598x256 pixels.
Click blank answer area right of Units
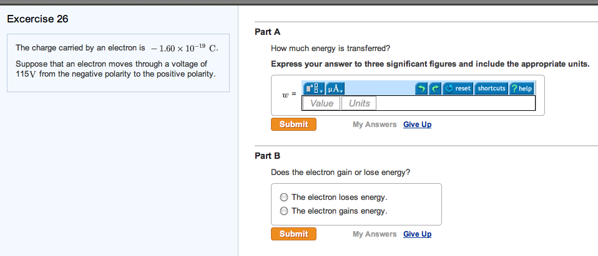(x=456, y=103)
